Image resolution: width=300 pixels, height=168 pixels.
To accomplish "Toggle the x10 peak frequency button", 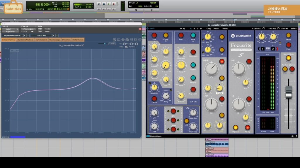I will (187, 121).
